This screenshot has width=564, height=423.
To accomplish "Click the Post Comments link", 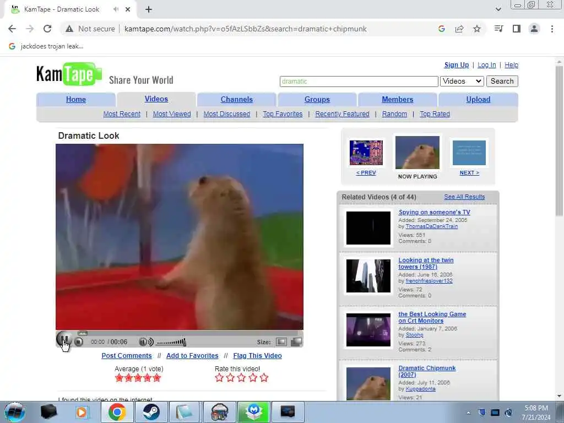I will 127,356.
